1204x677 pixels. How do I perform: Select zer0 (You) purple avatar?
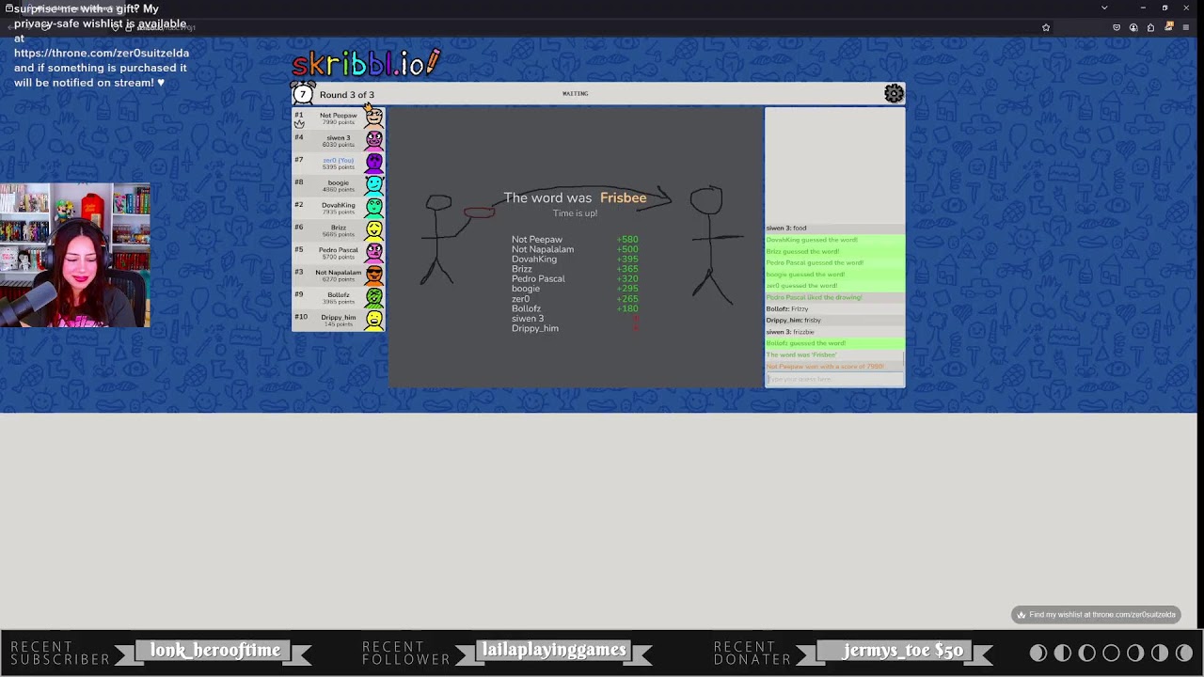[374, 164]
